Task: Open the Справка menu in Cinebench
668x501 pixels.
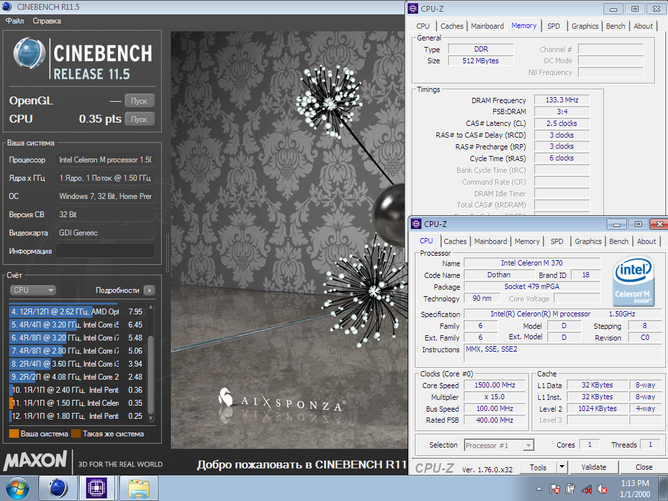Action: pyautogui.click(x=47, y=21)
